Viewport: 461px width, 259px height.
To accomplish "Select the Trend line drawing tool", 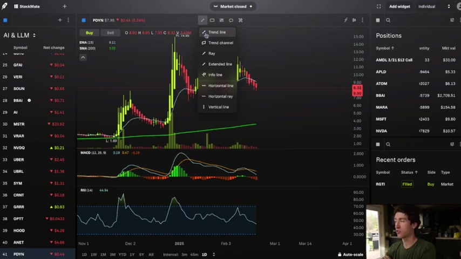I will [x=217, y=32].
